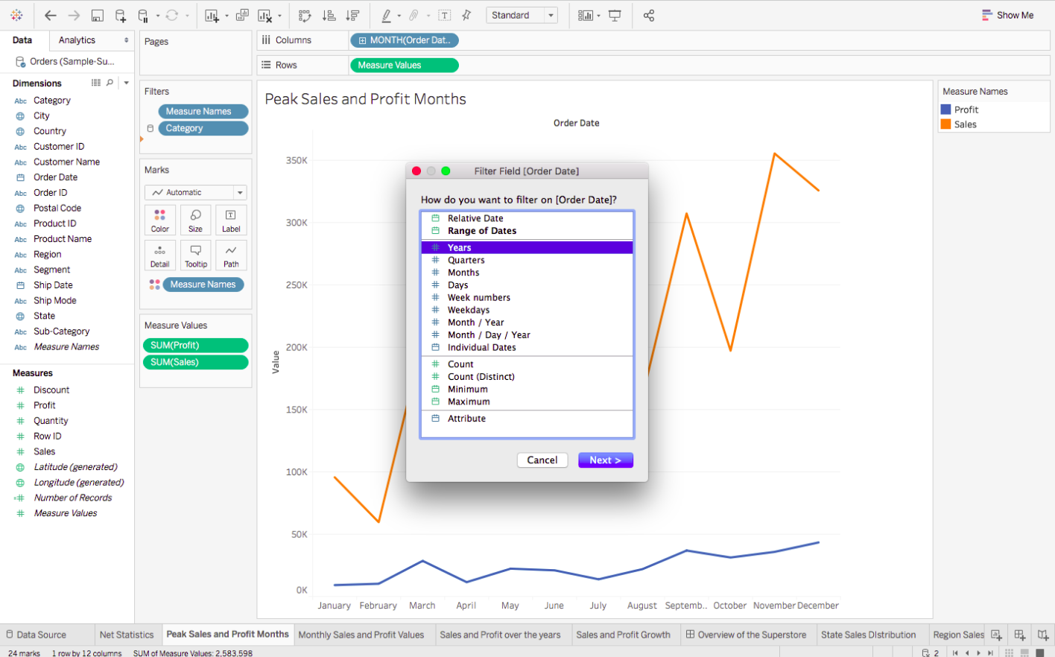Click the Swap Rows and Columns icon
This screenshot has height=657, width=1055.
(x=304, y=15)
